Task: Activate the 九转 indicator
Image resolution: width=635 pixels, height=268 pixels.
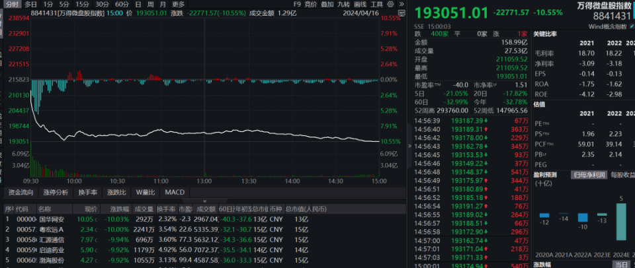Action: pyautogui.click(x=343, y=5)
